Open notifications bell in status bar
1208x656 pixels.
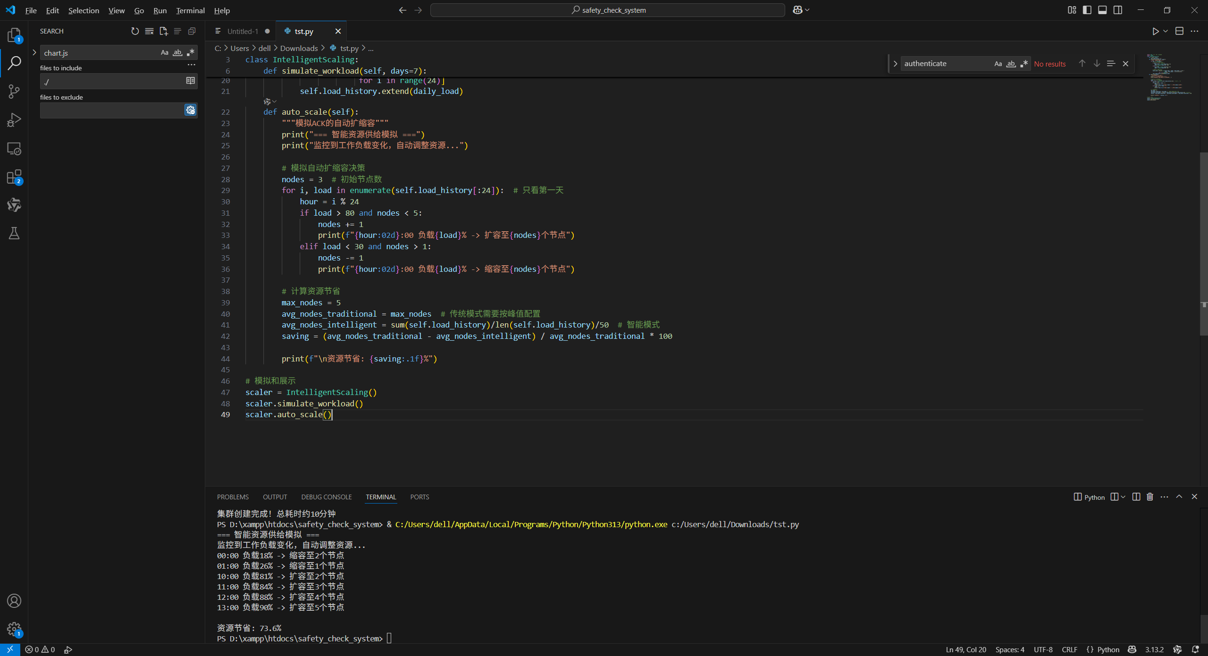[1195, 650]
